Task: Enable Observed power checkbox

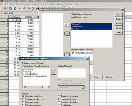Action: click(23, 102)
